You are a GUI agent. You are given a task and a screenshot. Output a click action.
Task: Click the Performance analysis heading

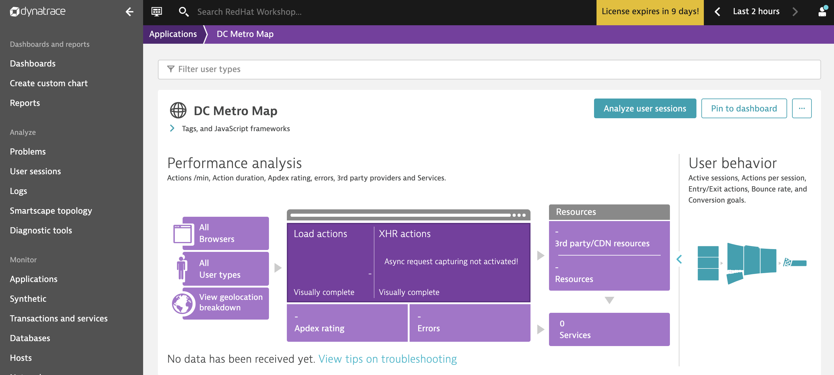tap(234, 163)
